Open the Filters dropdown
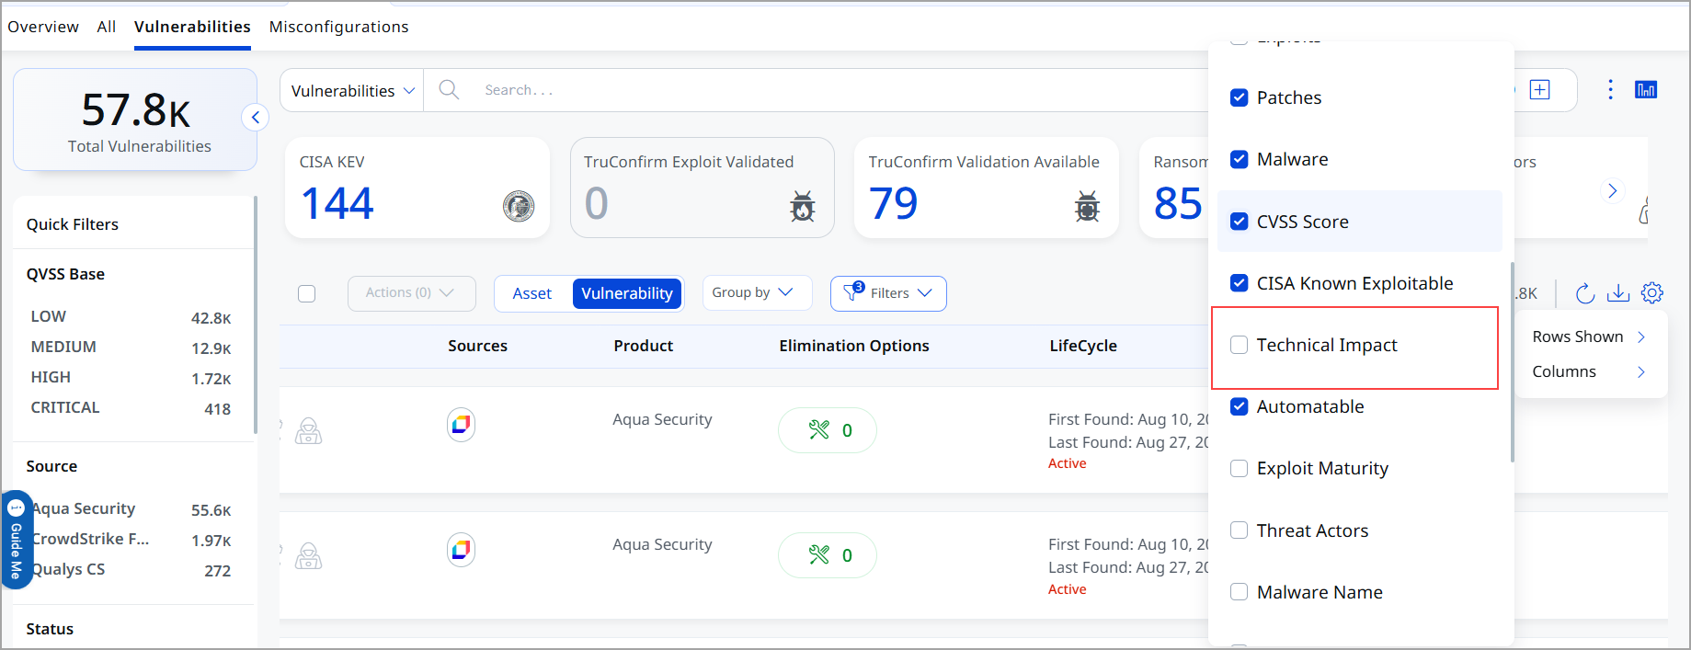Image resolution: width=1691 pixels, height=650 pixels. point(888,293)
